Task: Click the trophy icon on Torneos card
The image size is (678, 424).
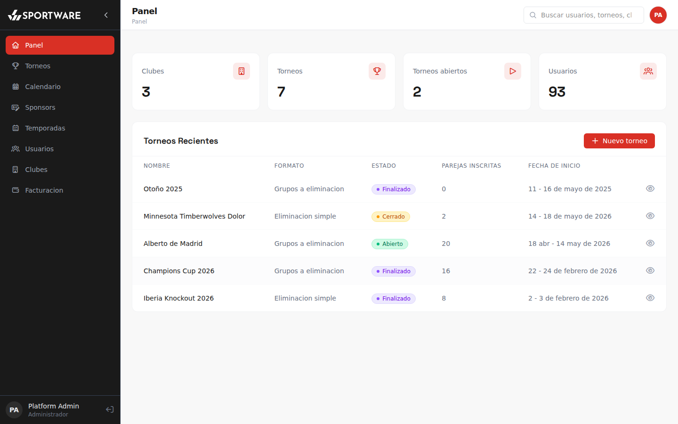Action: [x=377, y=71]
